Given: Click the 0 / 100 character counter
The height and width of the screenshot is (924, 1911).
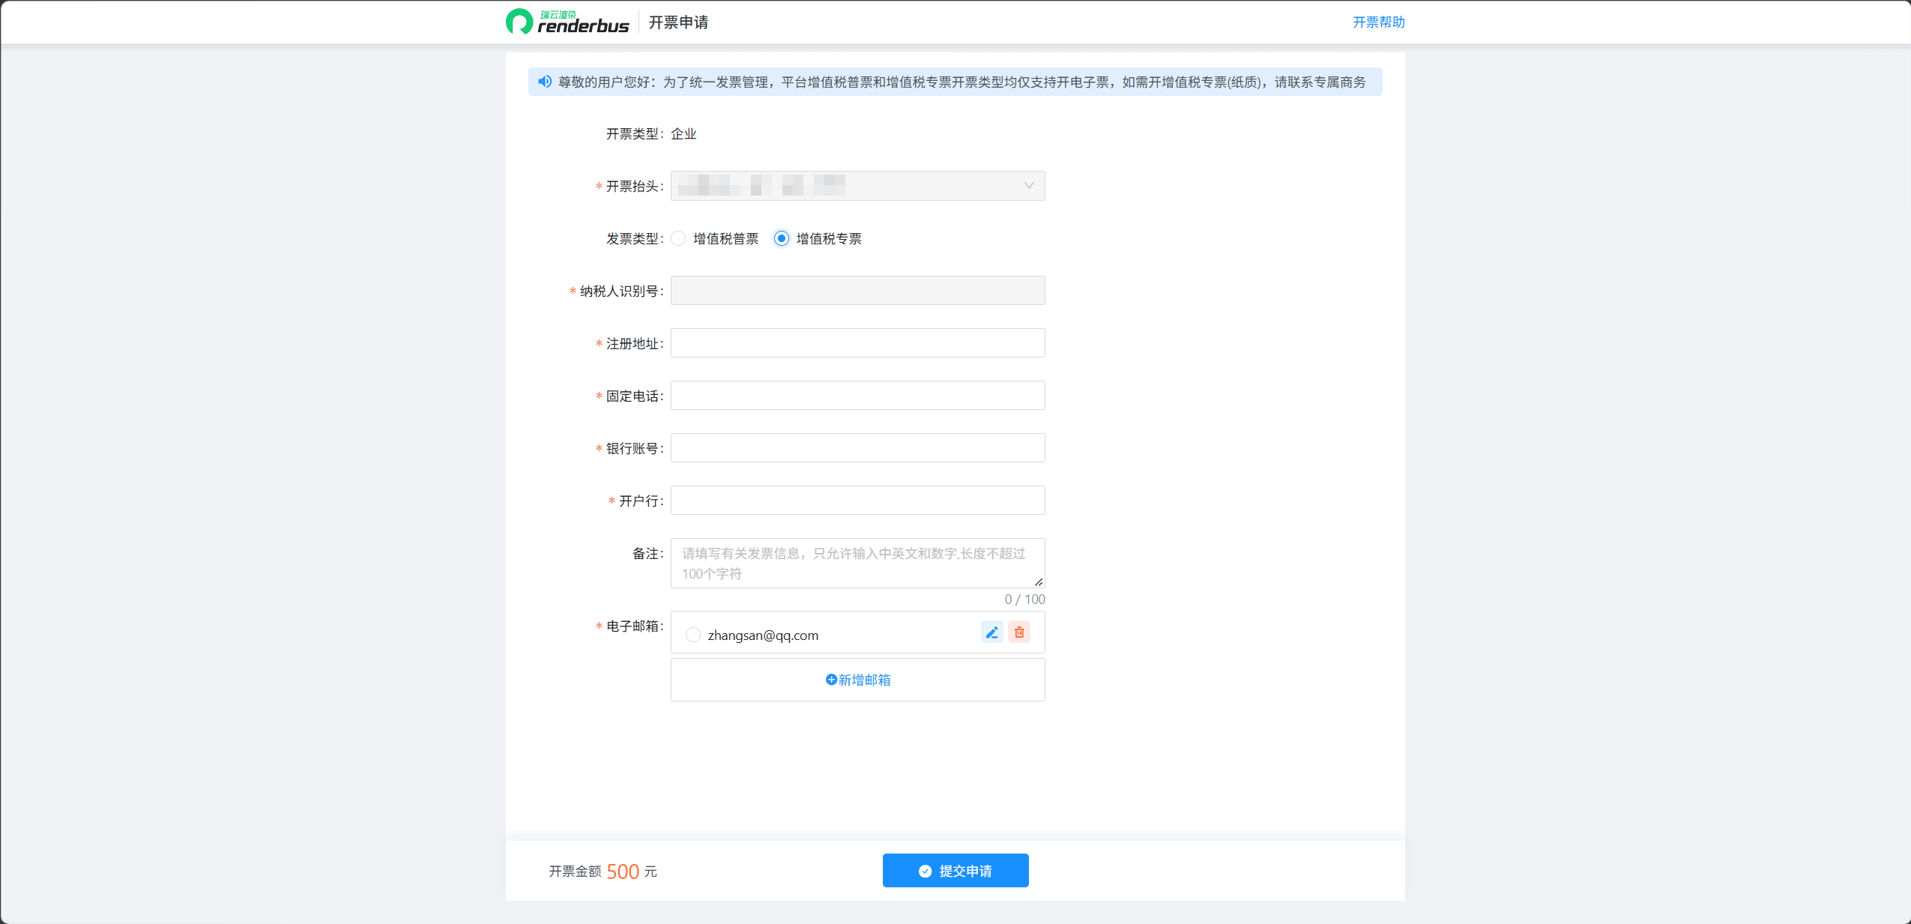Looking at the screenshot, I should coord(1024,600).
